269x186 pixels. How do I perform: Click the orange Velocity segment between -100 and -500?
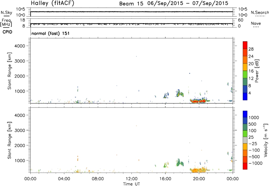tap(245, 153)
